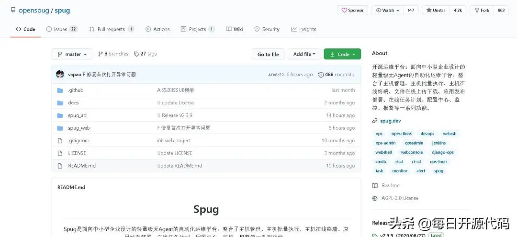This screenshot has height=237, width=517.
Task: Click the monitor topic tag
Action: pyautogui.click(x=400, y=171)
